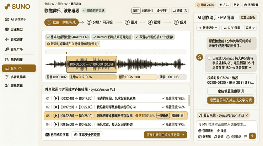Click the 积分 2,580 credits badge

tap(205, 5)
